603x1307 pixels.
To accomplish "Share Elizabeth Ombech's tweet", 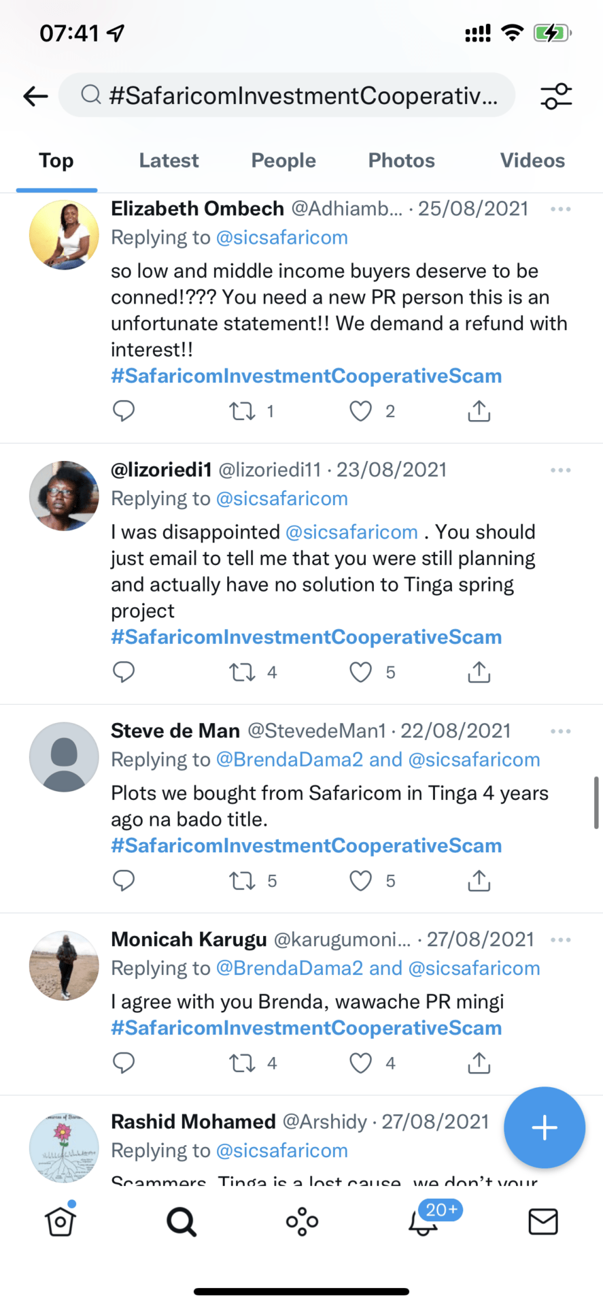I will pos(479,411).
